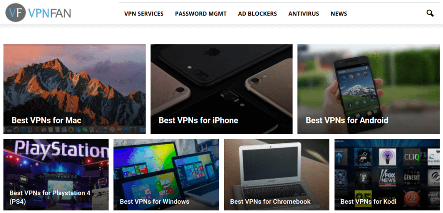Navigate to the NEWS section
The width and height of the screenshot is (443, 213).
(x=339, y=14)
